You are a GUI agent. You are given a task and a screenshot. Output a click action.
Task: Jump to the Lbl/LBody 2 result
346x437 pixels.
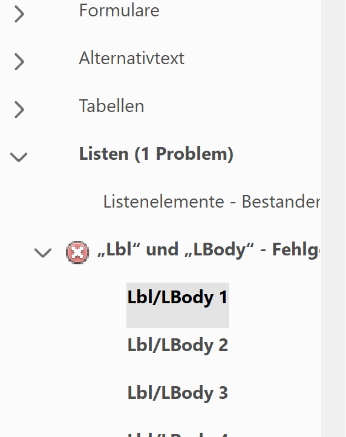point(177,345)
